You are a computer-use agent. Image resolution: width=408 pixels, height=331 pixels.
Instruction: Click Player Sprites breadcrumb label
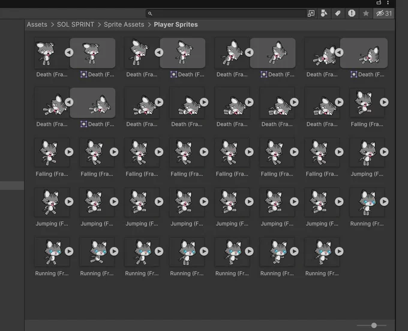(x=176, y=25)
